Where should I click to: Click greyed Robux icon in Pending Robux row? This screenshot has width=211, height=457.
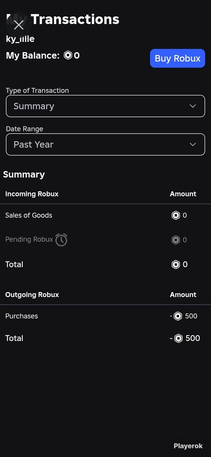(x=176, y=240)
